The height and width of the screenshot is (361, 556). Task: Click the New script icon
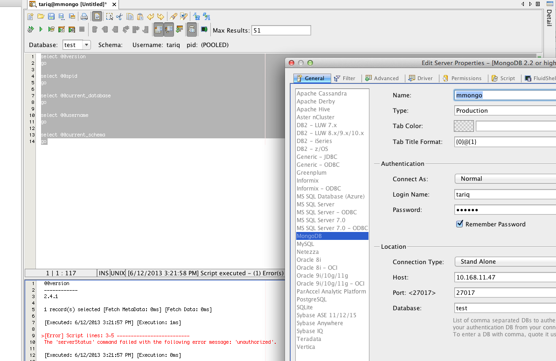tap(30, 17)
